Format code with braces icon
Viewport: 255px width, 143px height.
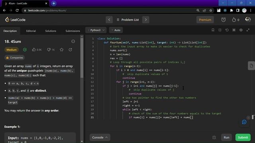coord(220,30)
